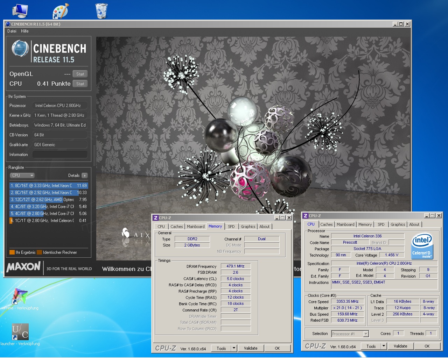
Task: Select ranking row 8C/16T @ 2.92 GHz
Action: pos(49,193)
